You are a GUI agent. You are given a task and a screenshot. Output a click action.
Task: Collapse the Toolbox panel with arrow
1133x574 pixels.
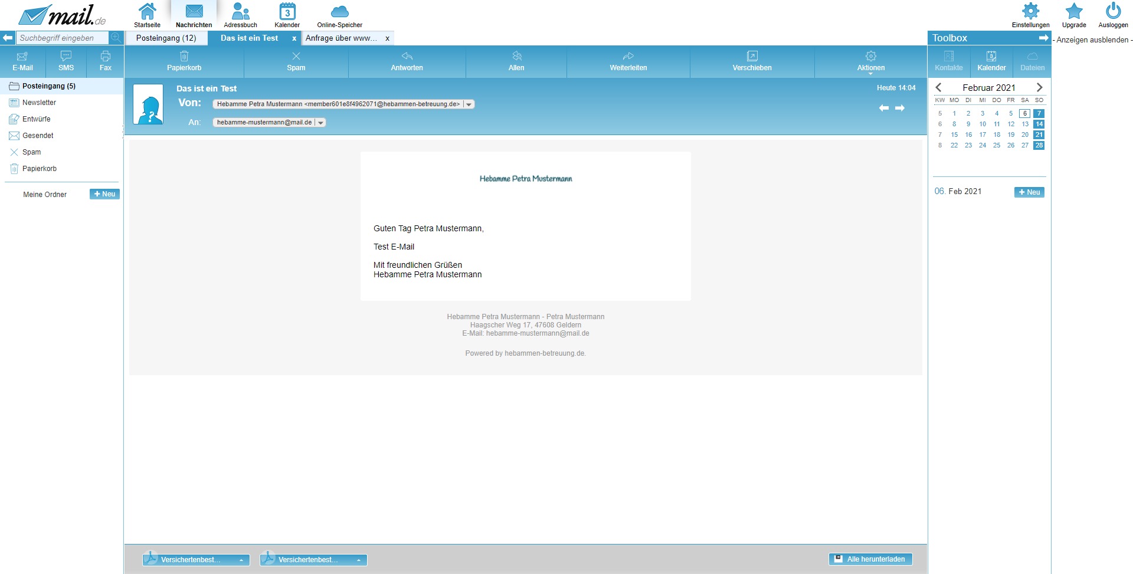pyautogui.click(x=1043, y=38)
